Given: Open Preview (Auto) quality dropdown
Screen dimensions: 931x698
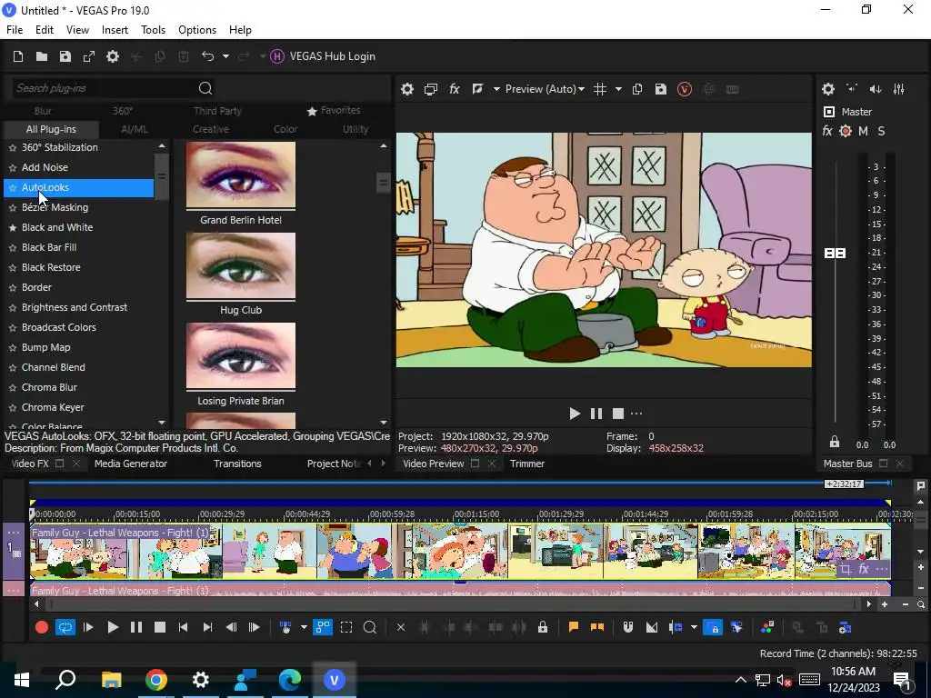Looking at the screenshot, I should pyautogui.click(x=545, y=89).
